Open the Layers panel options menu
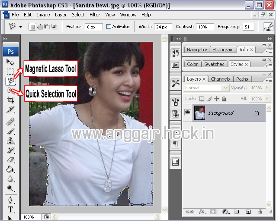The image size is (276, 222). pyautogui.click(x=269, y=80)
